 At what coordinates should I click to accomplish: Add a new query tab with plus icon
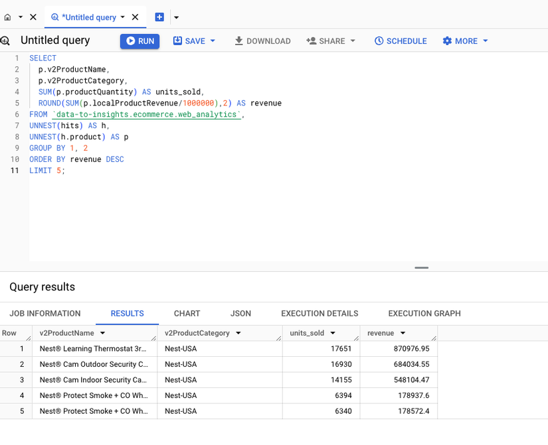(x=159, y=17)
